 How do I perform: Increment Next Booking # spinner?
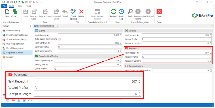click(x=121, y=34)
